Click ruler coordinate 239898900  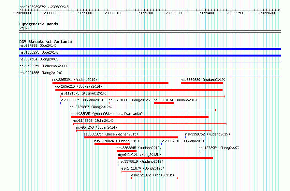(52, 13)
